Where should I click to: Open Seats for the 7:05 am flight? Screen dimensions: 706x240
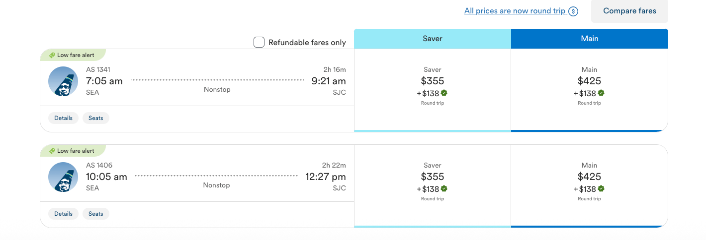pyautogui.click(x=96, y=118)
